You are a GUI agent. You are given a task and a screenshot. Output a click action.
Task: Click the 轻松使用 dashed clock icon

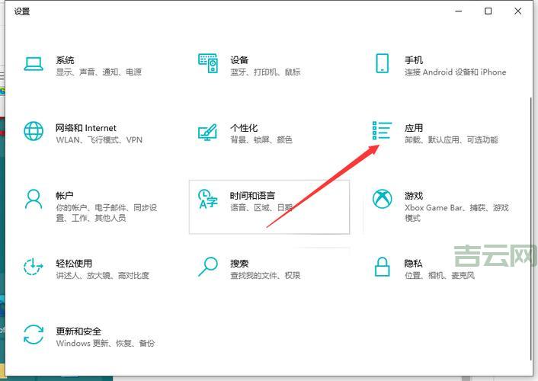(x=33, y=267)
